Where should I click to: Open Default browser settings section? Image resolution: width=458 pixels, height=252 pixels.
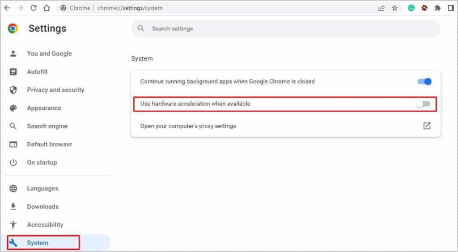50,144
